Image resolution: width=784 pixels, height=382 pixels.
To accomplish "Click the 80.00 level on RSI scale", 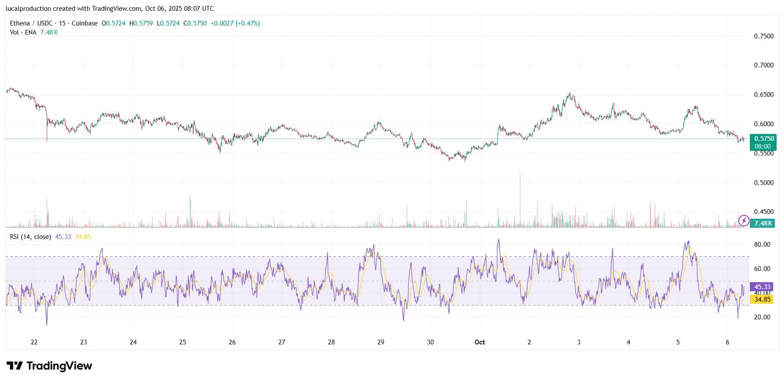I will 762,245.
